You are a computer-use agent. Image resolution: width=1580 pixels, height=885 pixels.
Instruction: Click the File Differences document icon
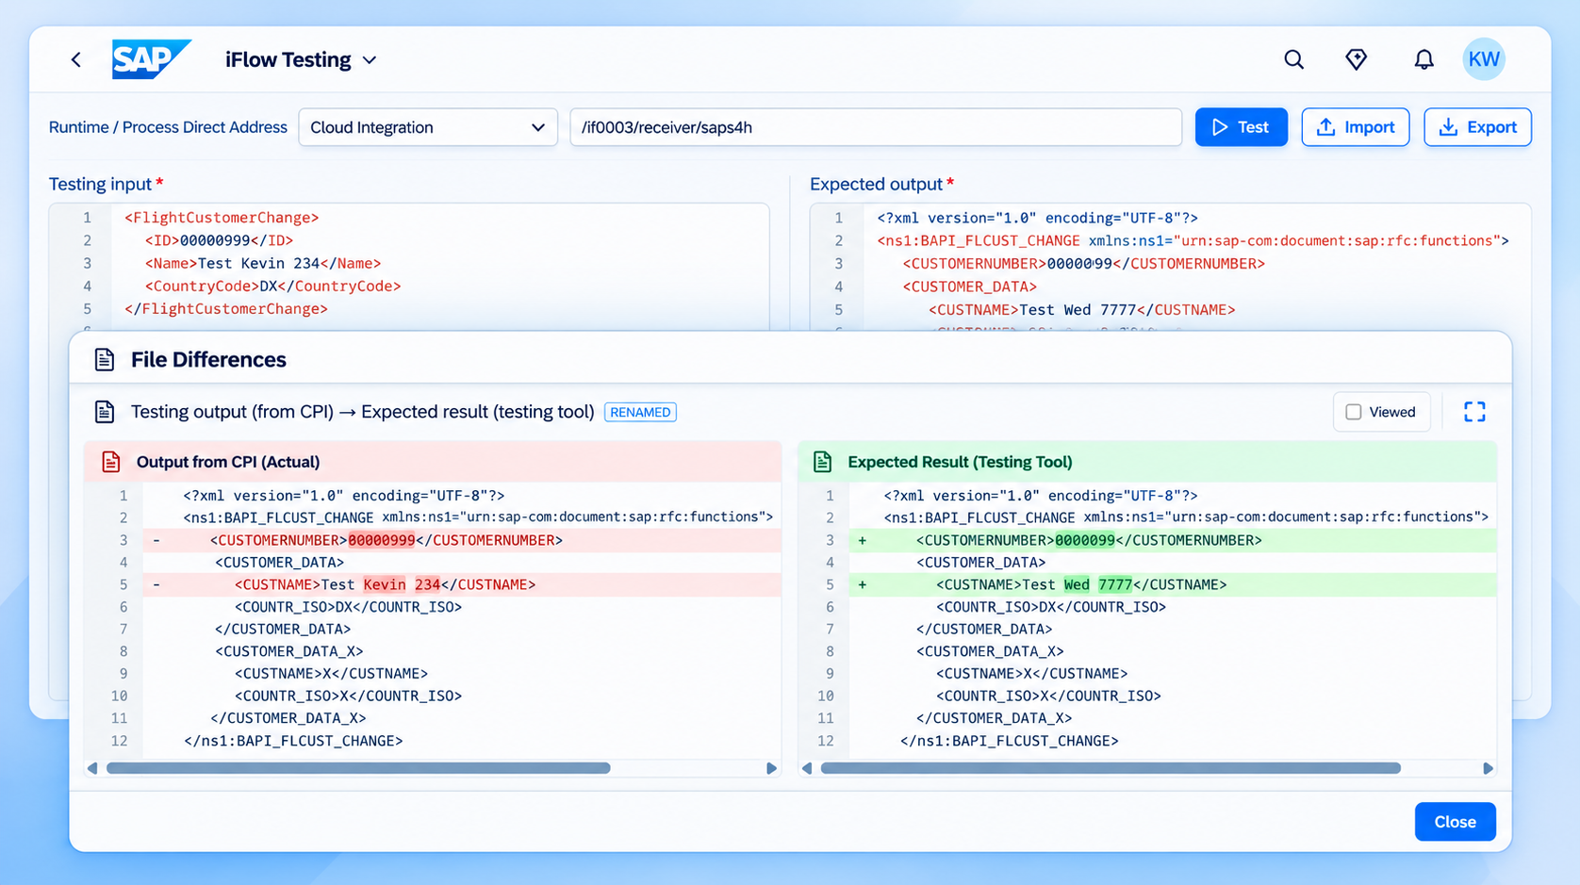coord(105,360)
